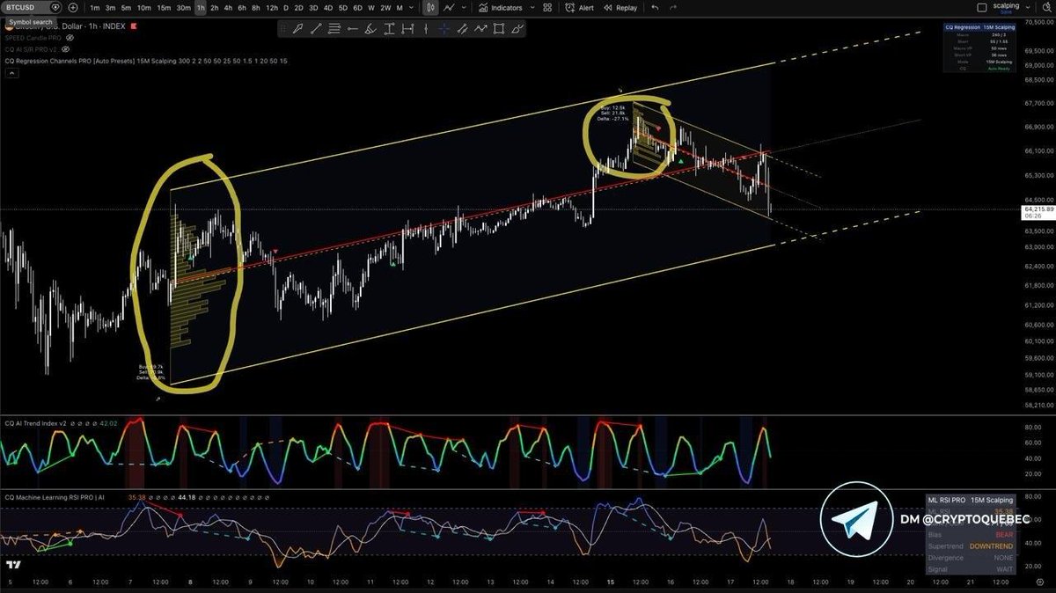The height and width of the screenshot is (593, 1056).
Task: Switch to the 30m interval
Action: pos(183,8)
